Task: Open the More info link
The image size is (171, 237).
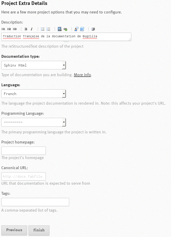Action: pos(82,75)
